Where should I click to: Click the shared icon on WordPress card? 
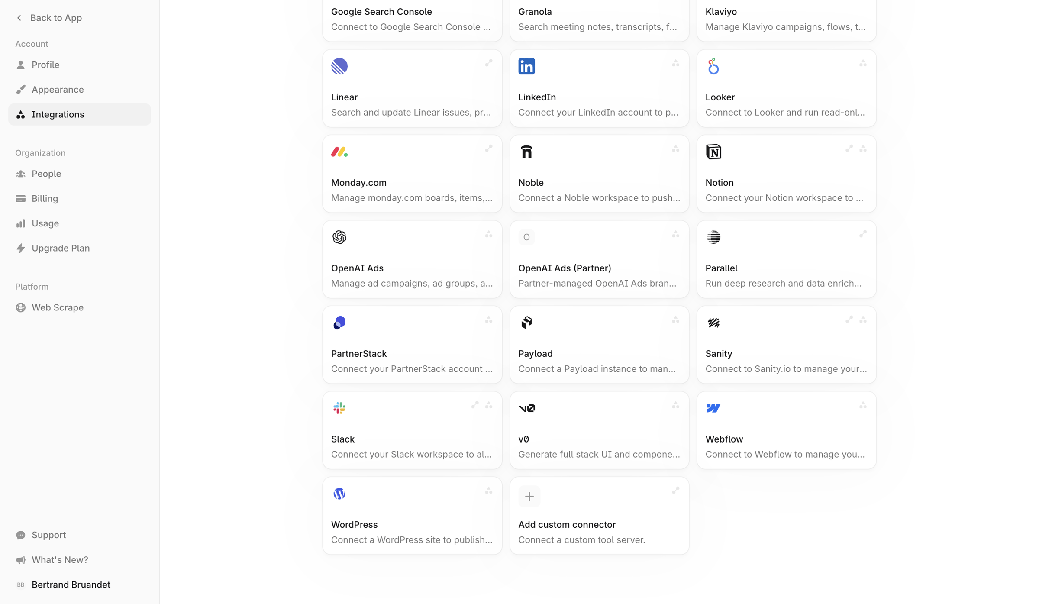point(488,491)
